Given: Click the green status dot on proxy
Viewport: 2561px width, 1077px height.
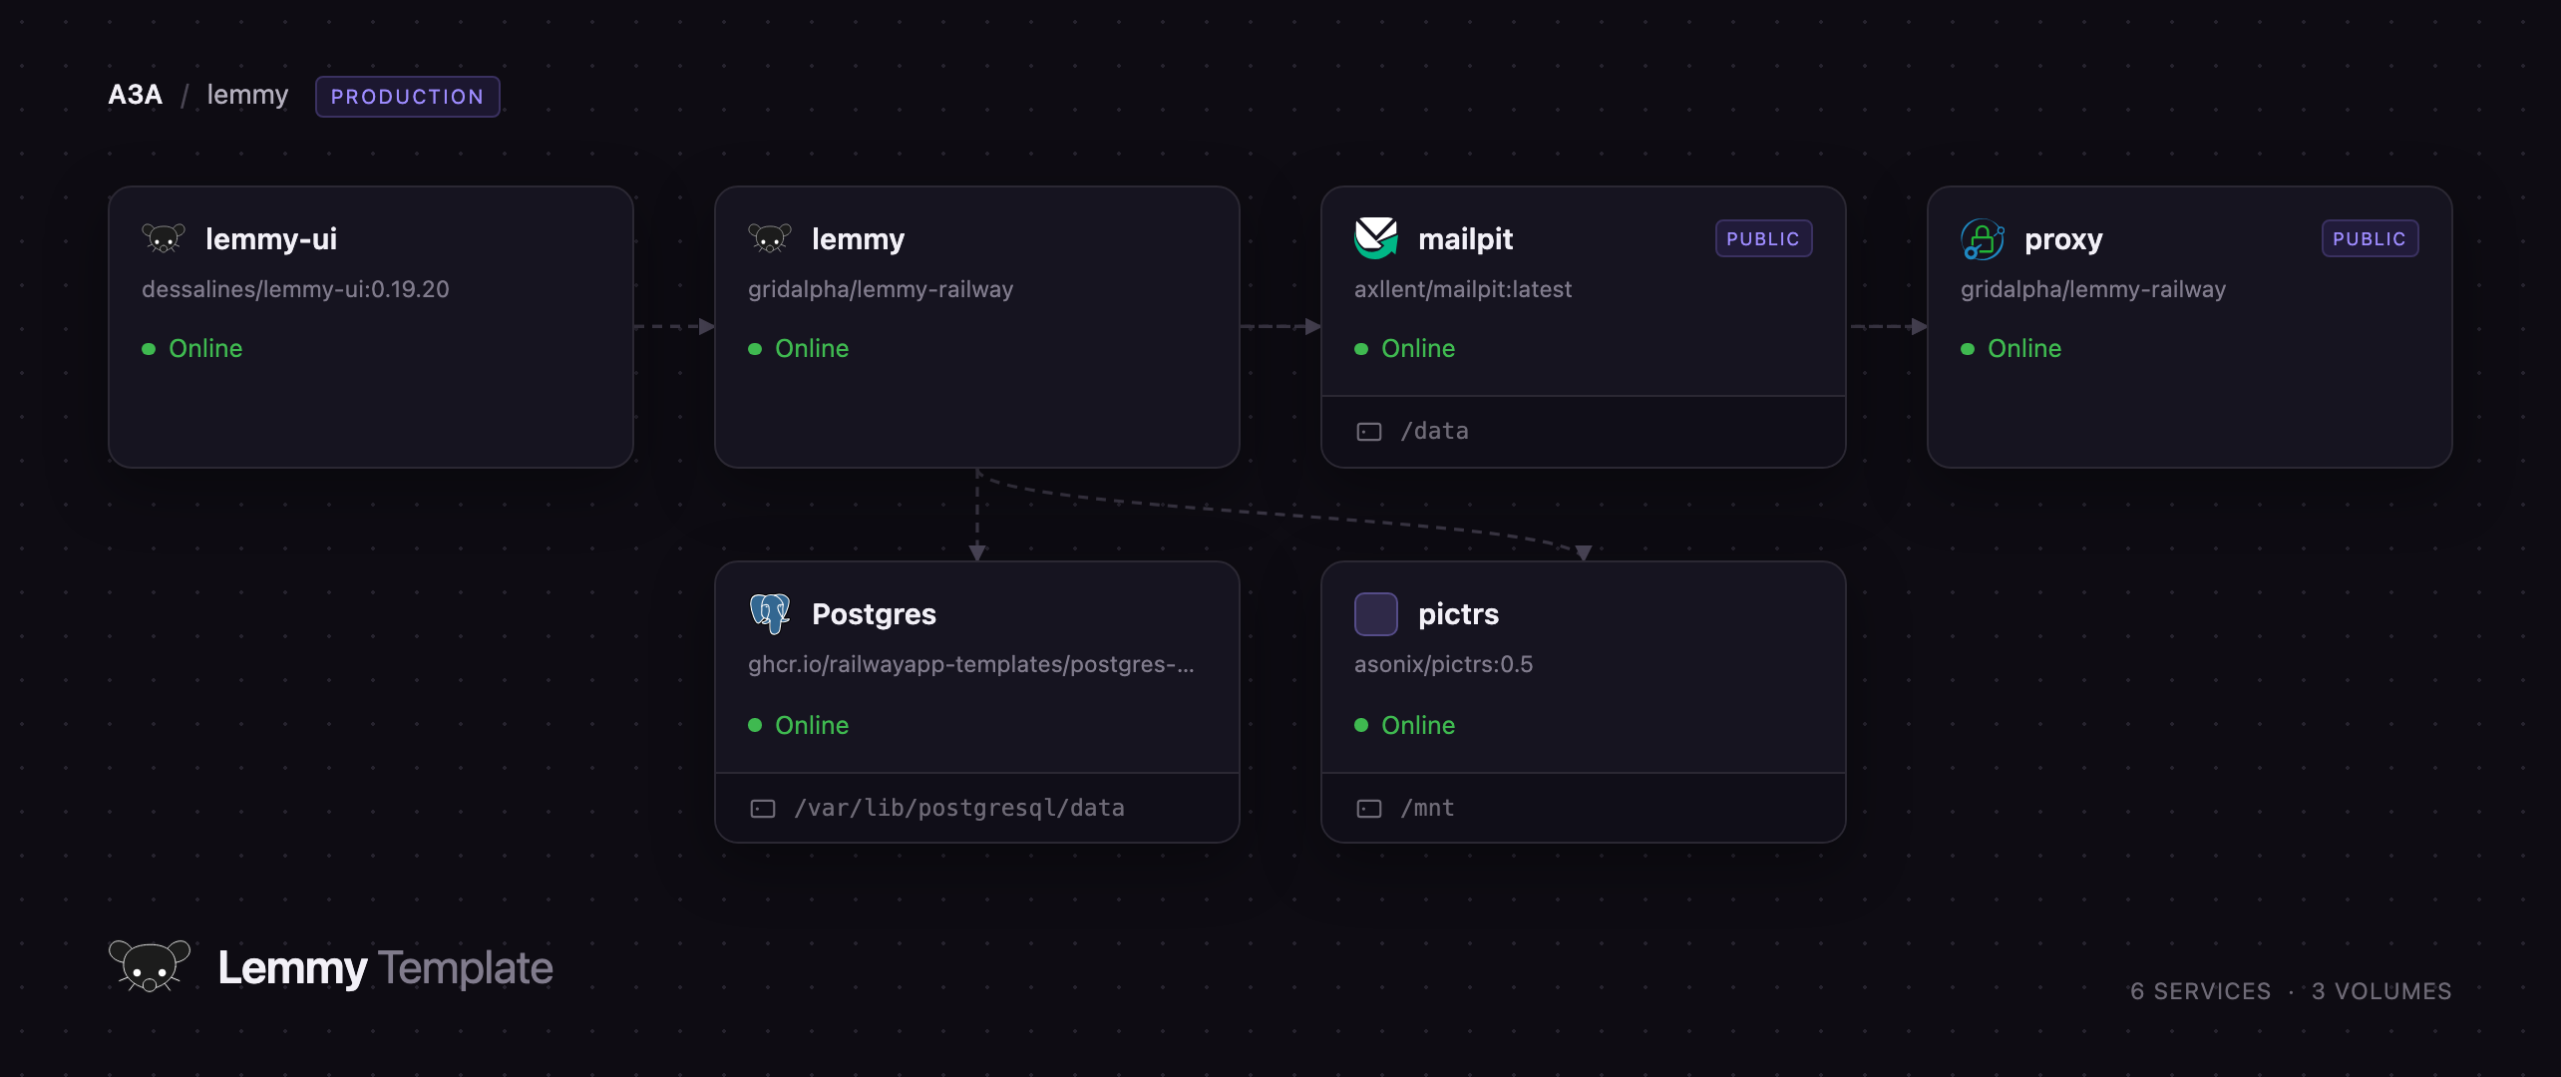Looking at the screenshot, I should [1968, 349].
